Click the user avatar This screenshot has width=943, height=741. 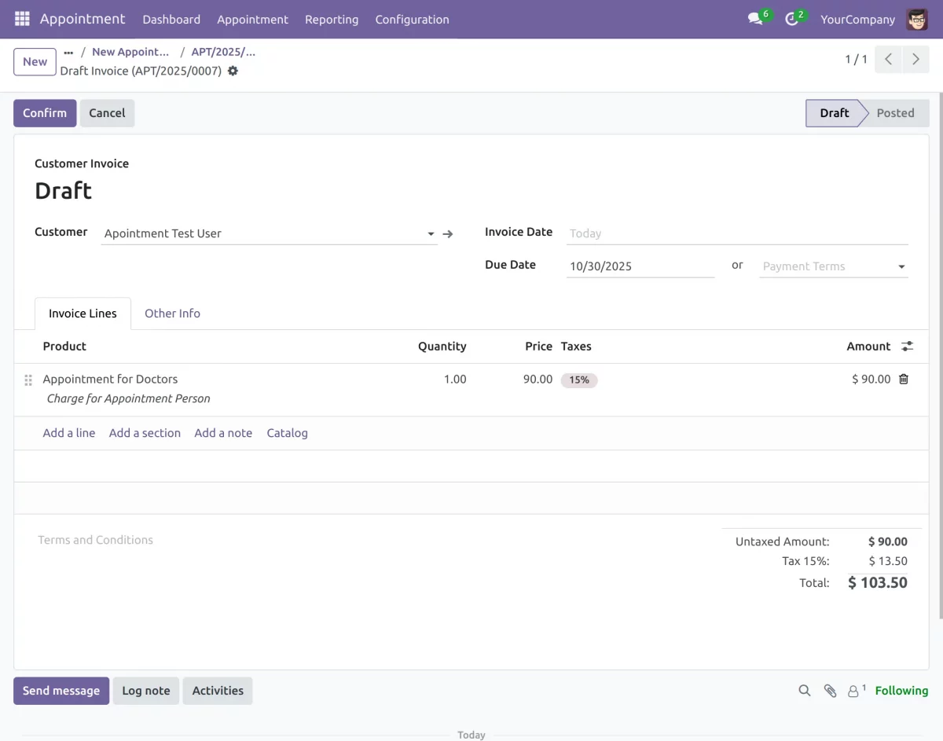click(916, 19)
